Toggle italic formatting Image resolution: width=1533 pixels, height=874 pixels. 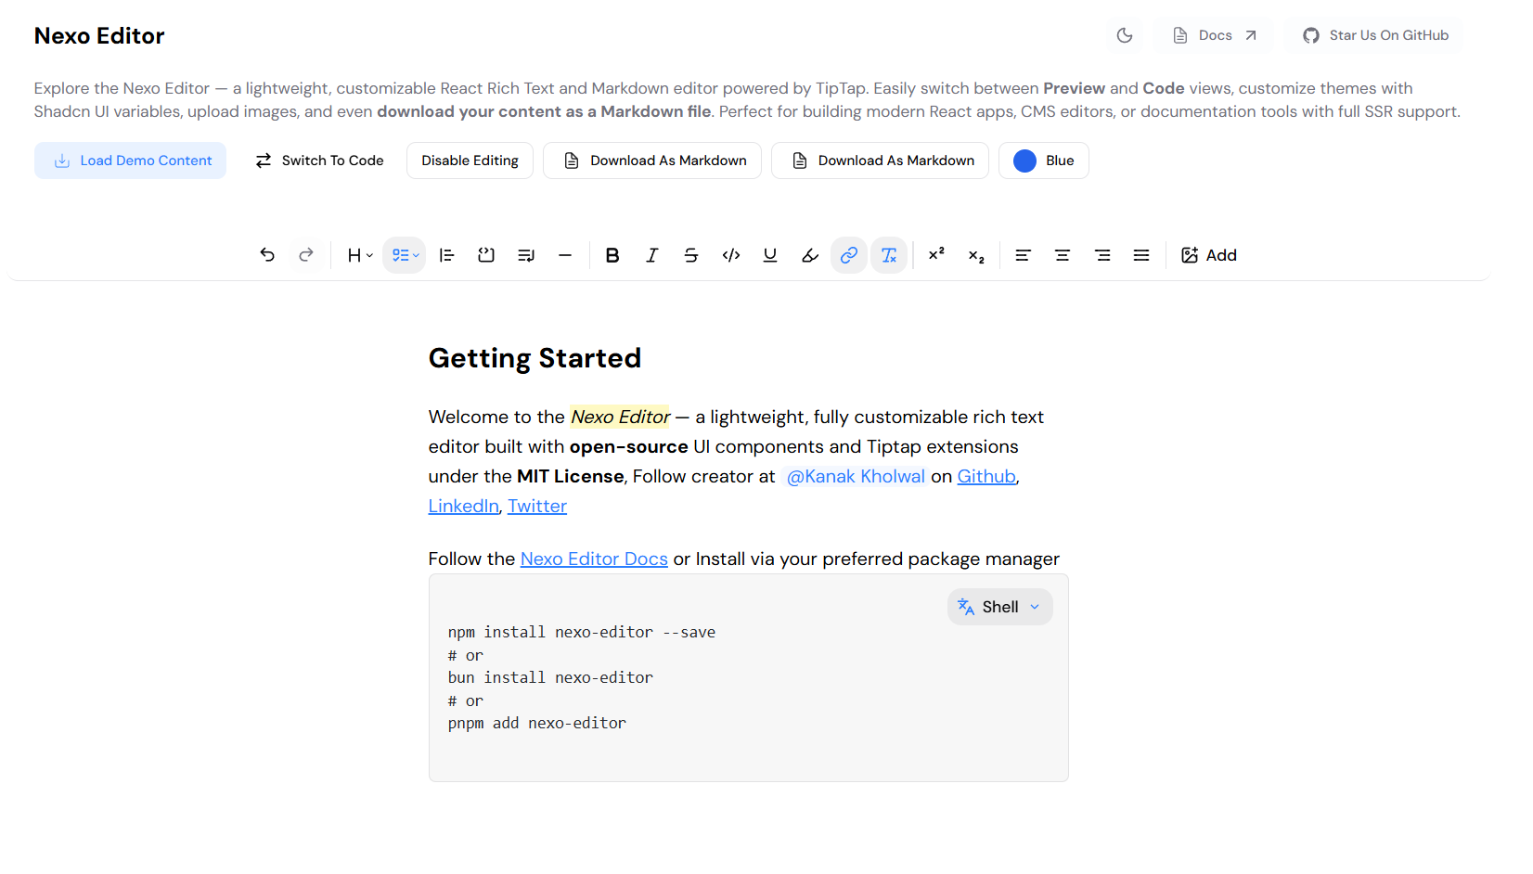651,255
